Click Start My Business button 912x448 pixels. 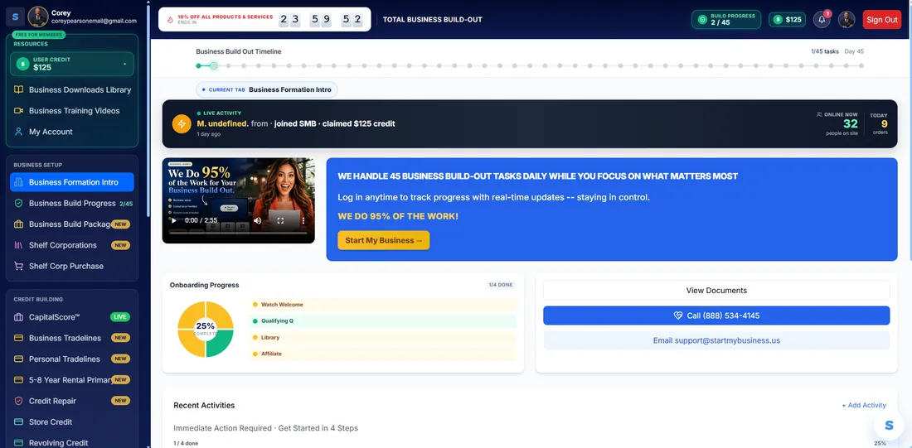tap(383, 240)
